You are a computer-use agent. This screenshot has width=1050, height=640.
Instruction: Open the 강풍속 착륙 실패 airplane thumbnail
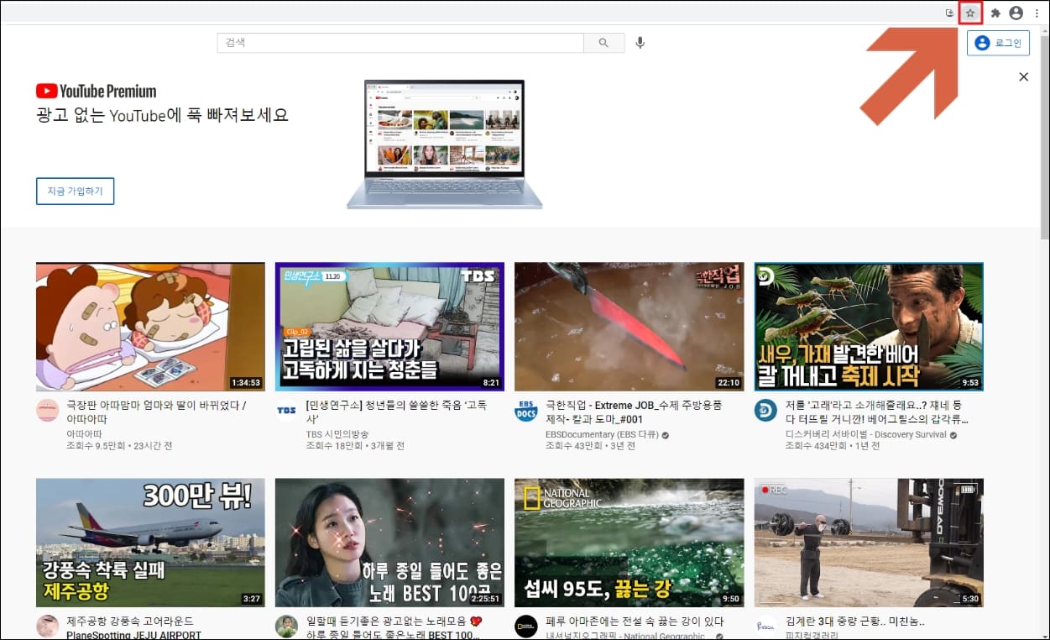point(150,543)
